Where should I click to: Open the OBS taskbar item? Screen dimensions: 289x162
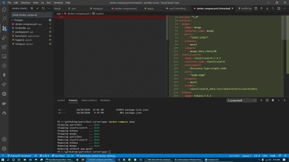pyautogui.click(x=158, y=160)
